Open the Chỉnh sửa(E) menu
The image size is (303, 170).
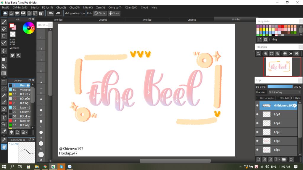pos(20,7)
